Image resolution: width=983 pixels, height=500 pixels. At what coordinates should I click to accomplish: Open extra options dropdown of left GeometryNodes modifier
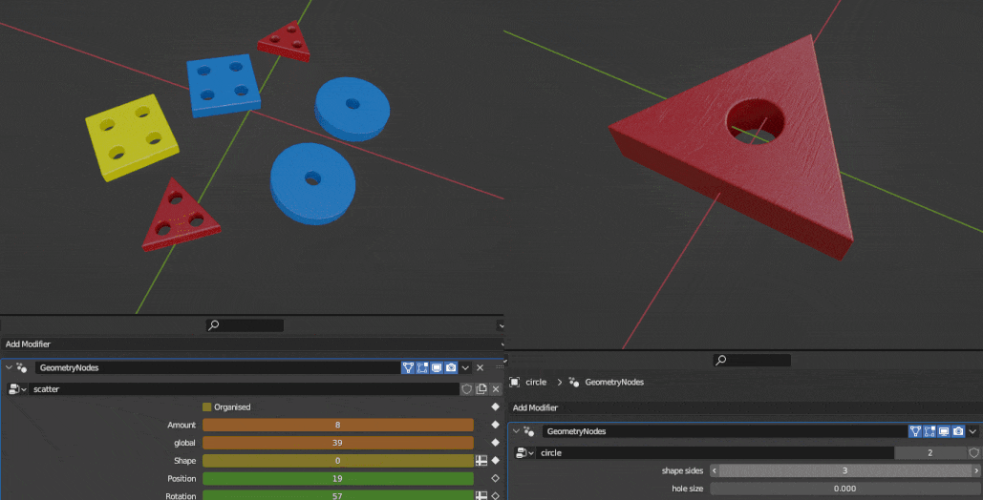(465, 367)
